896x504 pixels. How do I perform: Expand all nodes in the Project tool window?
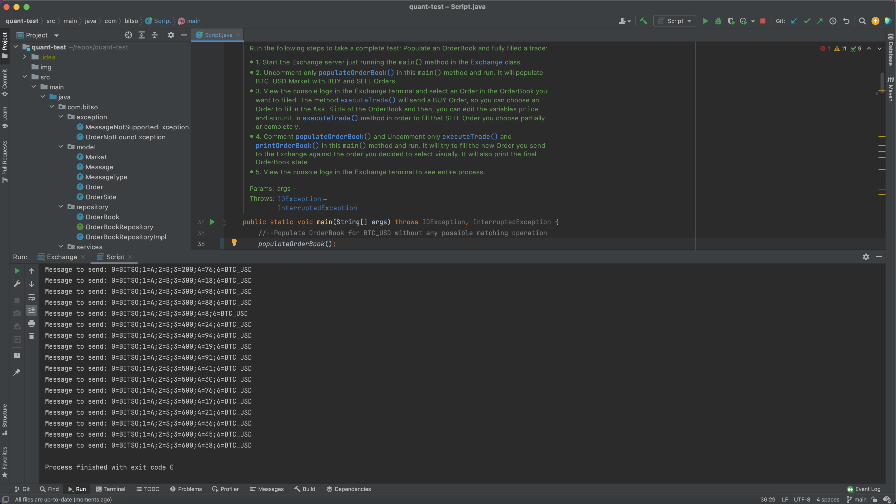click(x=141, y=35)
